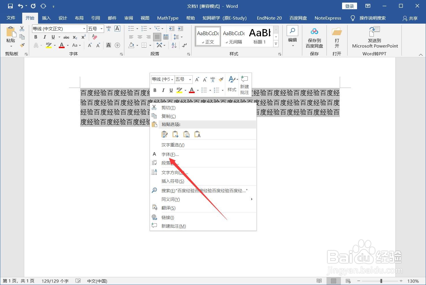This screenshot has height=285, width=426.
Task: Click the Format Painter brush in ribbon
Action: (22, 45)
